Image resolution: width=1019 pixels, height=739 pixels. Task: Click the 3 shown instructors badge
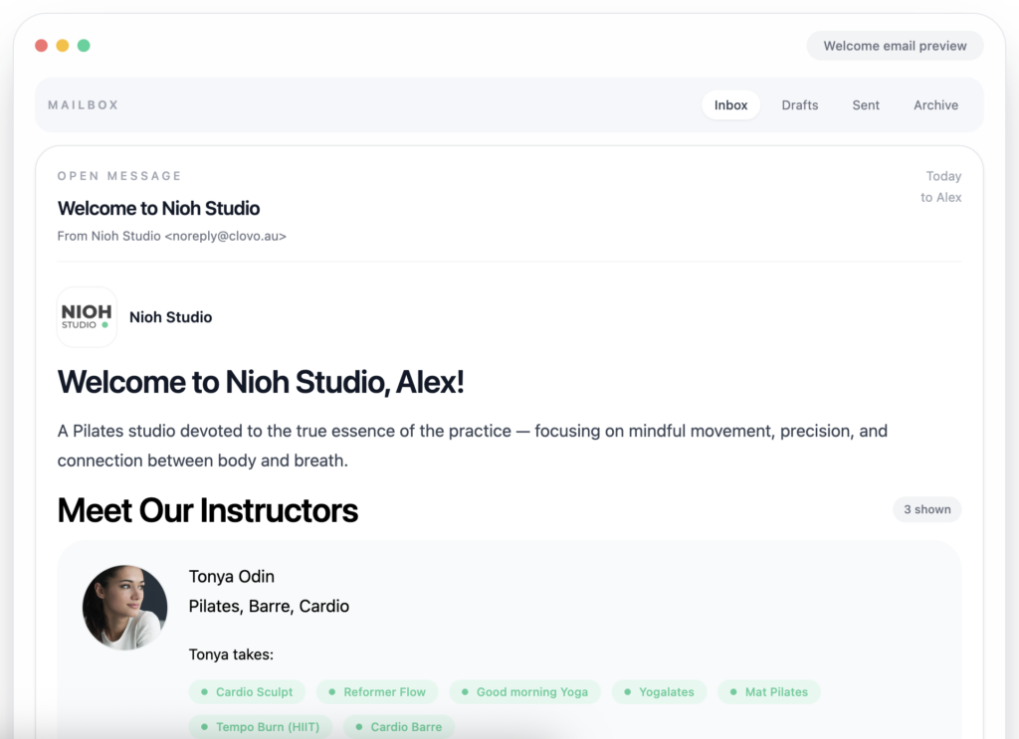(926, 509)
